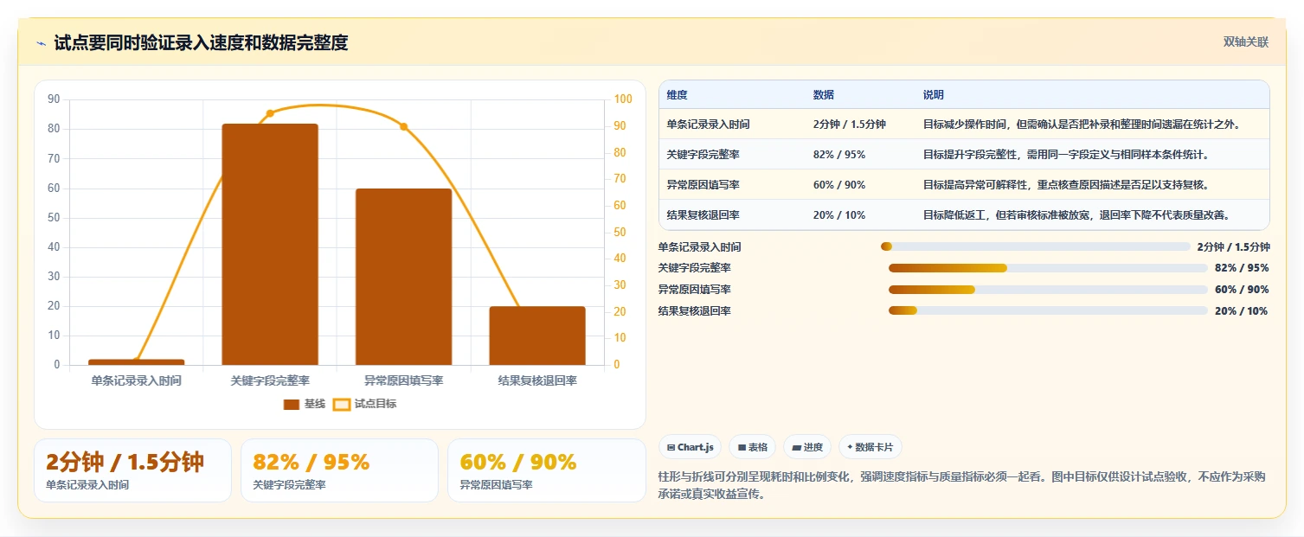Click the 结果复核退回率 bar in the chart
The height and width of the screenshot is (537, 1304).
537,336
